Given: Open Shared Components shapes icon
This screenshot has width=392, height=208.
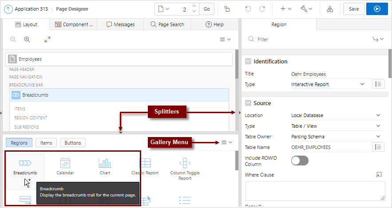Looking at the screenshot, I should 330,9.
